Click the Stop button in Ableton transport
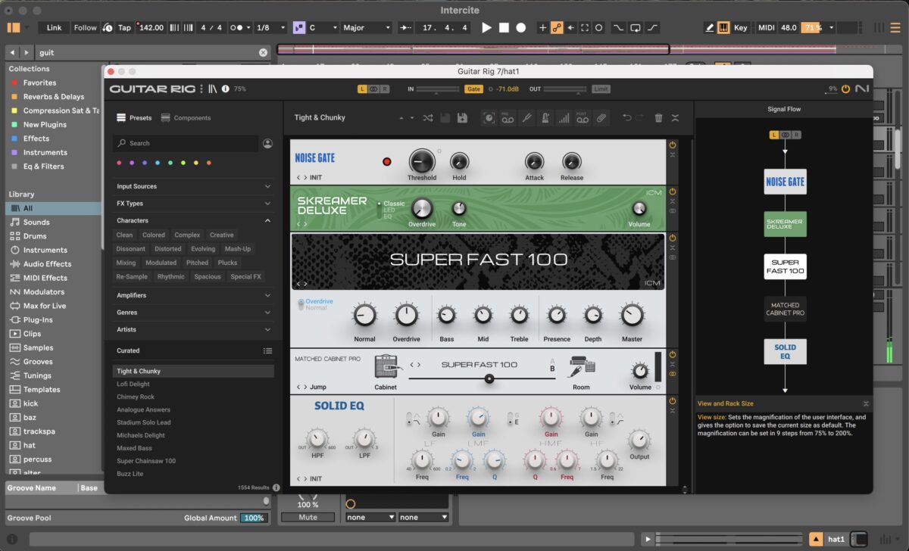 pos(504,27)
